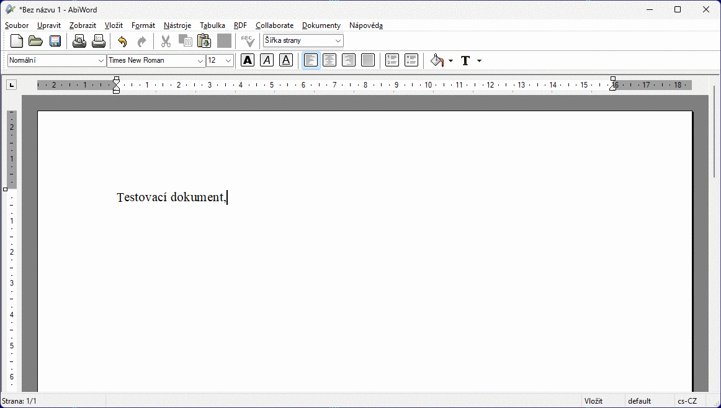Screen dimensions: 721x408
Task: Click the 'Vložit' insert mode status field
Action: point(603,401)
